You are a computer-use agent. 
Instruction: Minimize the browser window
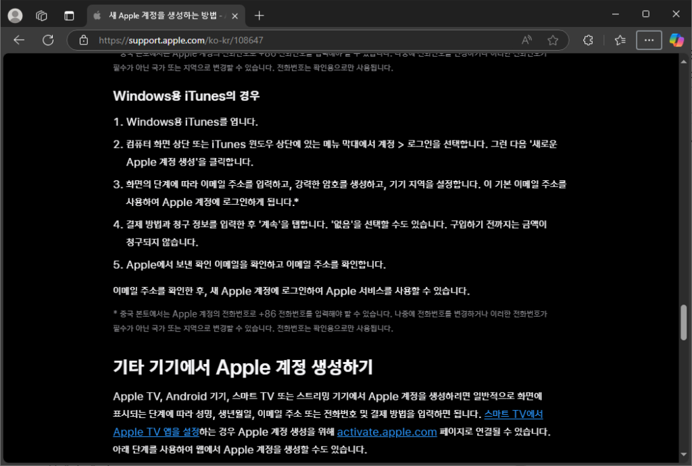(x=616, y=14)
